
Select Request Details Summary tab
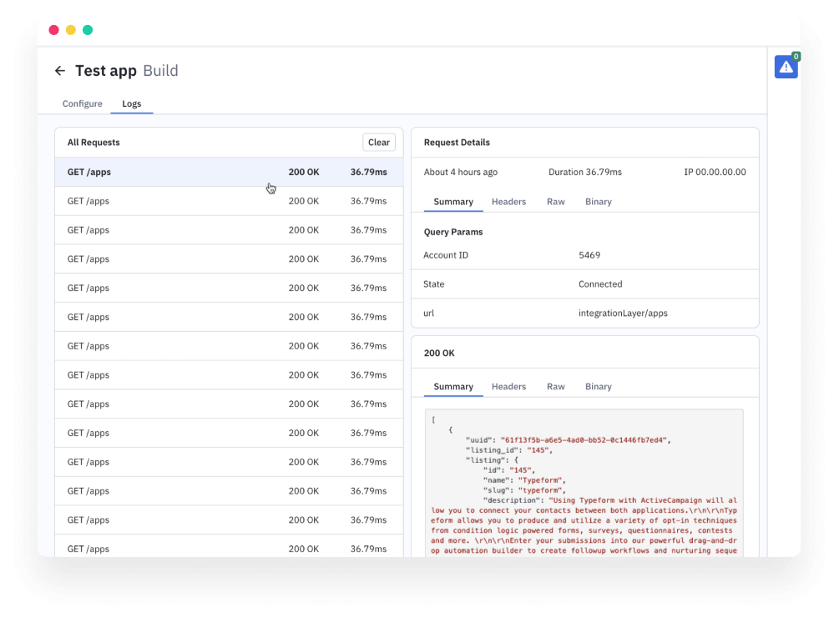tap(453, 202)
